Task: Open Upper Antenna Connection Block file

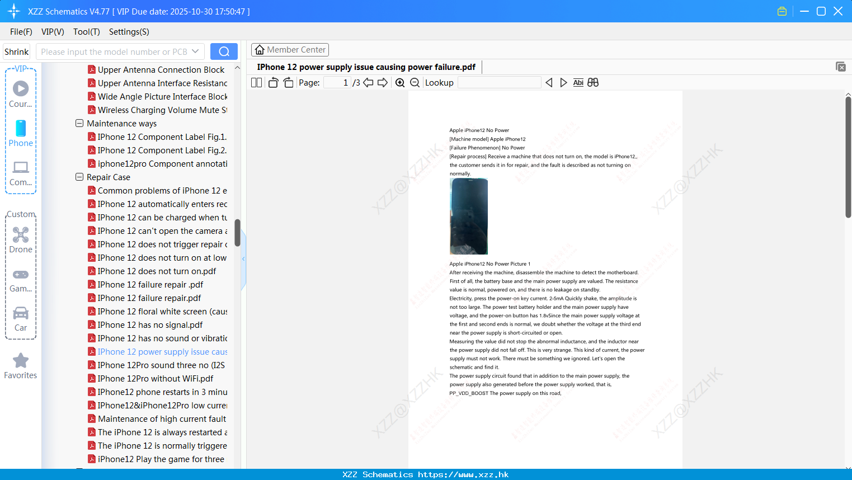Action: 157,69
